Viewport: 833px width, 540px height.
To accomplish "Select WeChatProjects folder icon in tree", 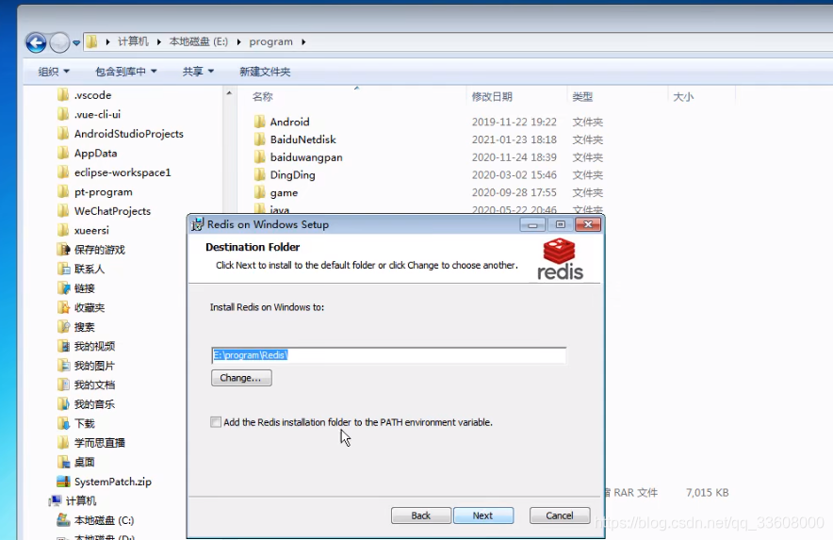I will coord(63,211).
